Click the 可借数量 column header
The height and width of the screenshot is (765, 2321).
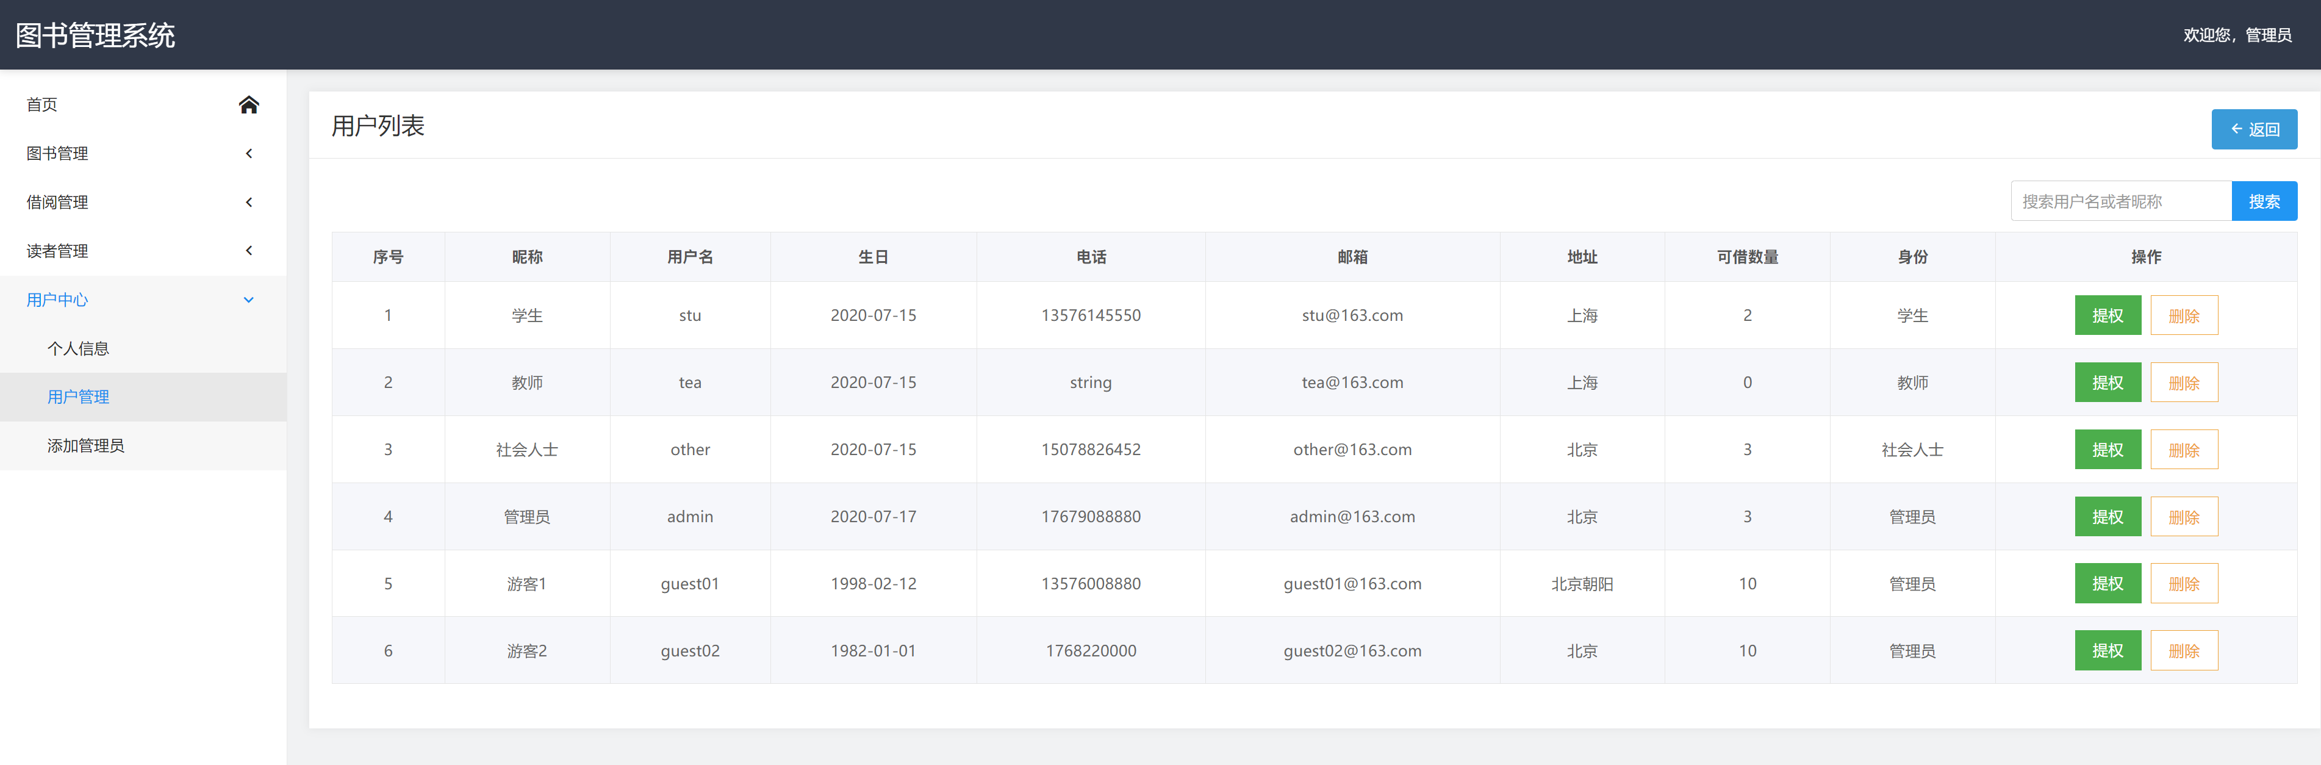point(1747,257)
